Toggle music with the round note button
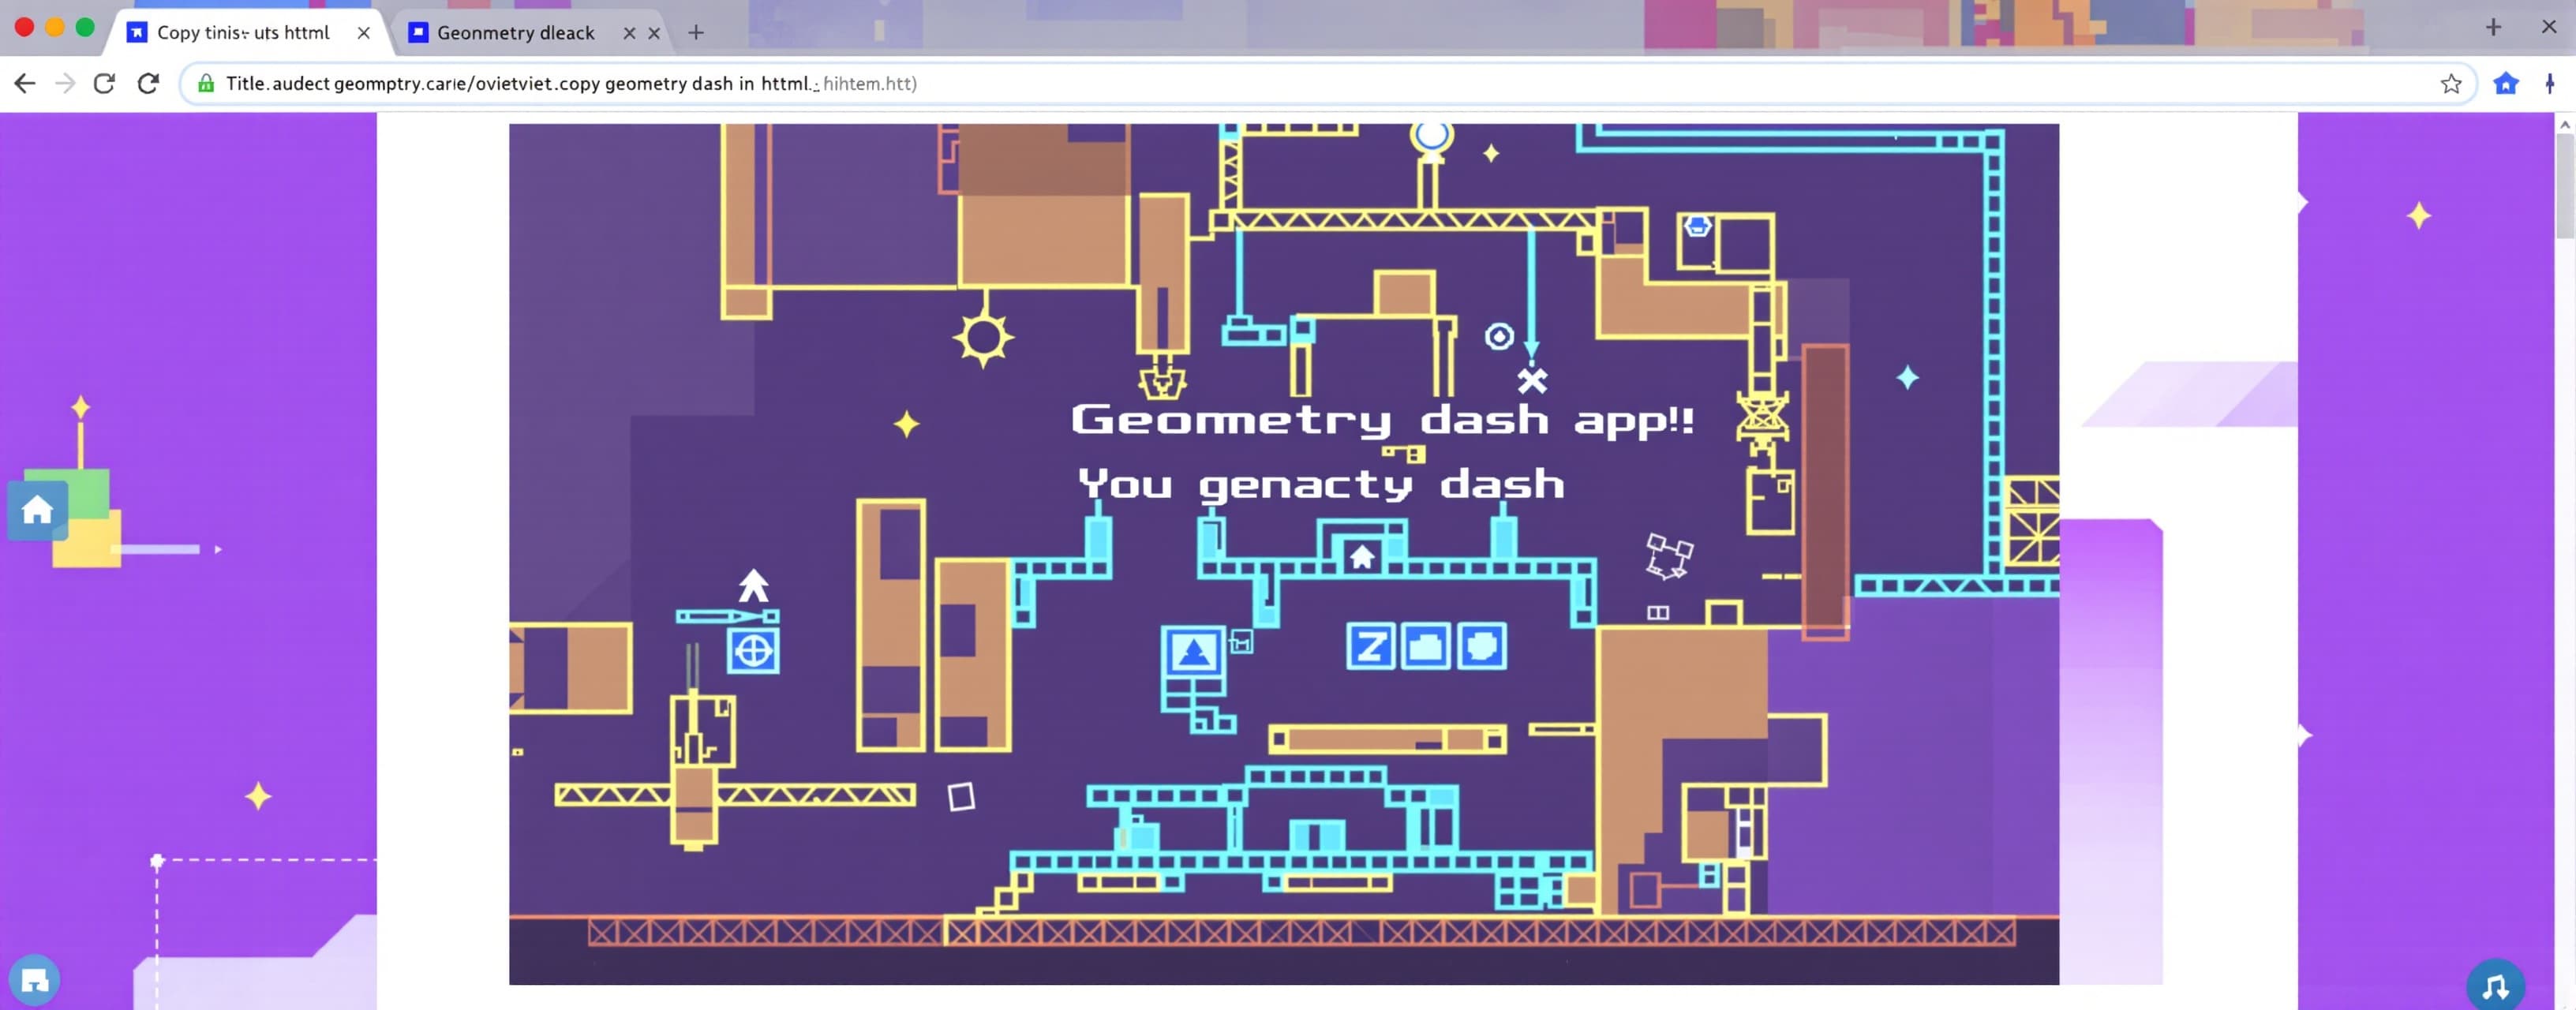This screenshot has height=1010, width=2576. (2495, 986)
